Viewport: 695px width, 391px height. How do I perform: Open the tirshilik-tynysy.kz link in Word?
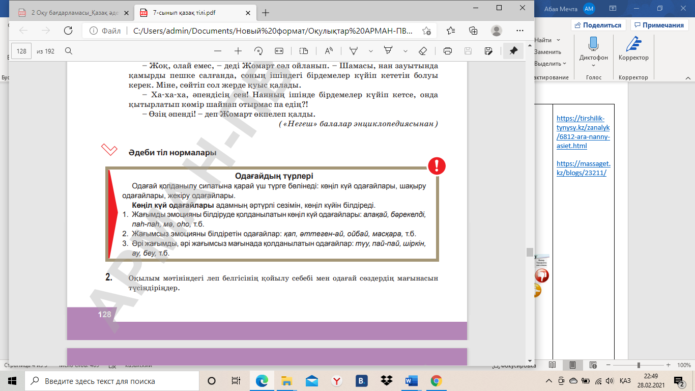583,132
